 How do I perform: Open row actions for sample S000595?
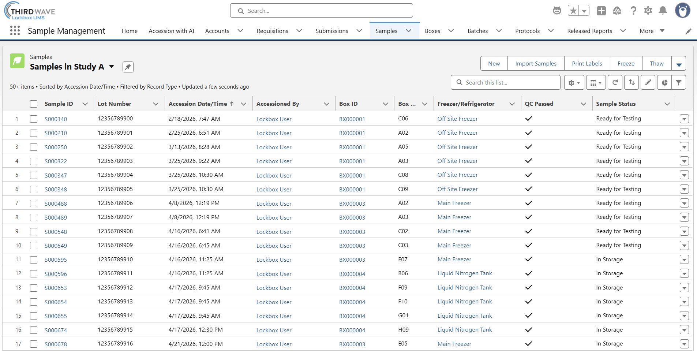pyautogui.click(x=684, y=259)
